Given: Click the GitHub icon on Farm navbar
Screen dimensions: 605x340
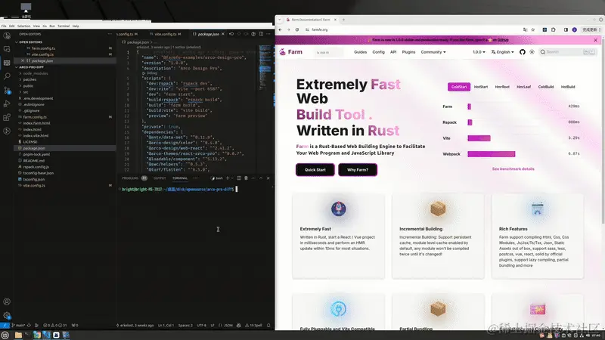Looking at the screenshot, I should tap(523, 52).
